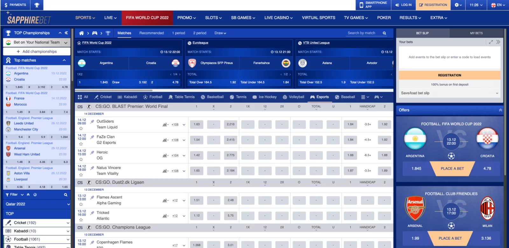
Task: Expand markets for Heroic vs OG match
Action: pyautogui.click(x=184, y=155)
